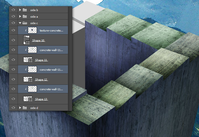
Task: Toggle visibility of Shape 13
Action: pos(13,99)
